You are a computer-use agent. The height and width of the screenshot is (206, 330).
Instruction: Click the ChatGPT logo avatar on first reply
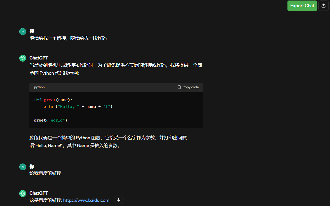[22, 58]
